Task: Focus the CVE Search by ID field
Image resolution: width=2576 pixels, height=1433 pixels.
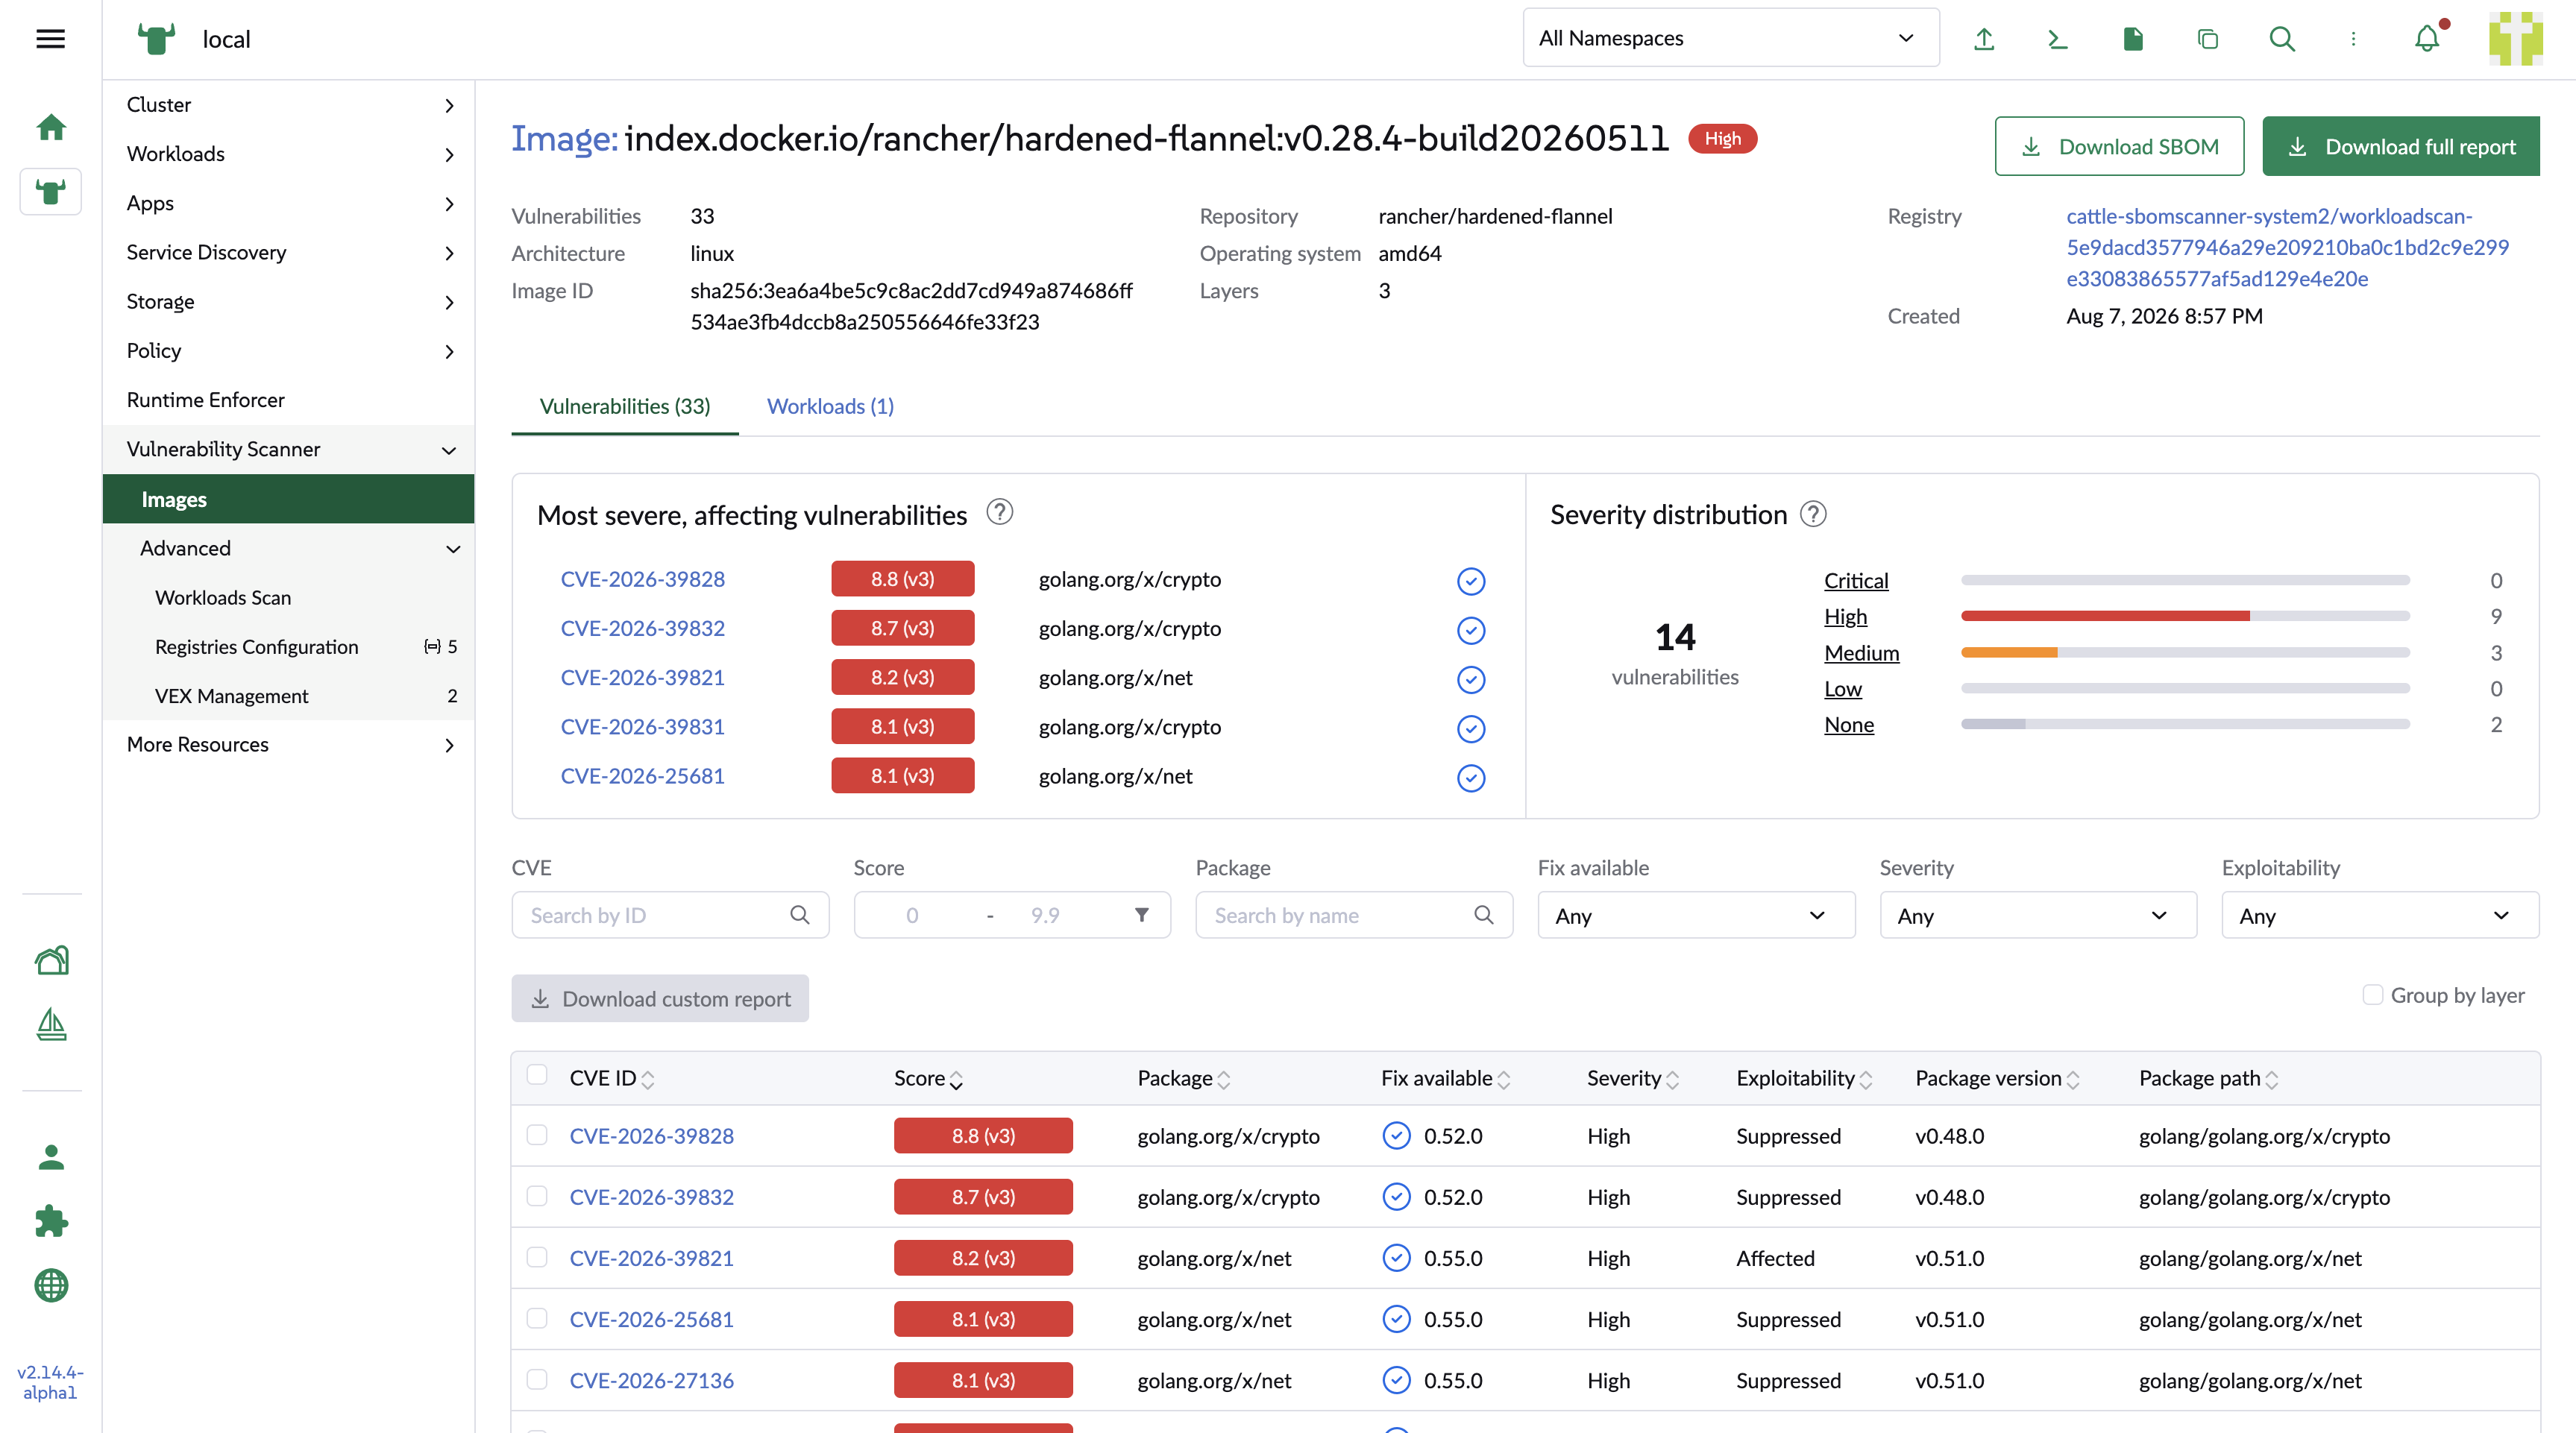Action: 670,915
